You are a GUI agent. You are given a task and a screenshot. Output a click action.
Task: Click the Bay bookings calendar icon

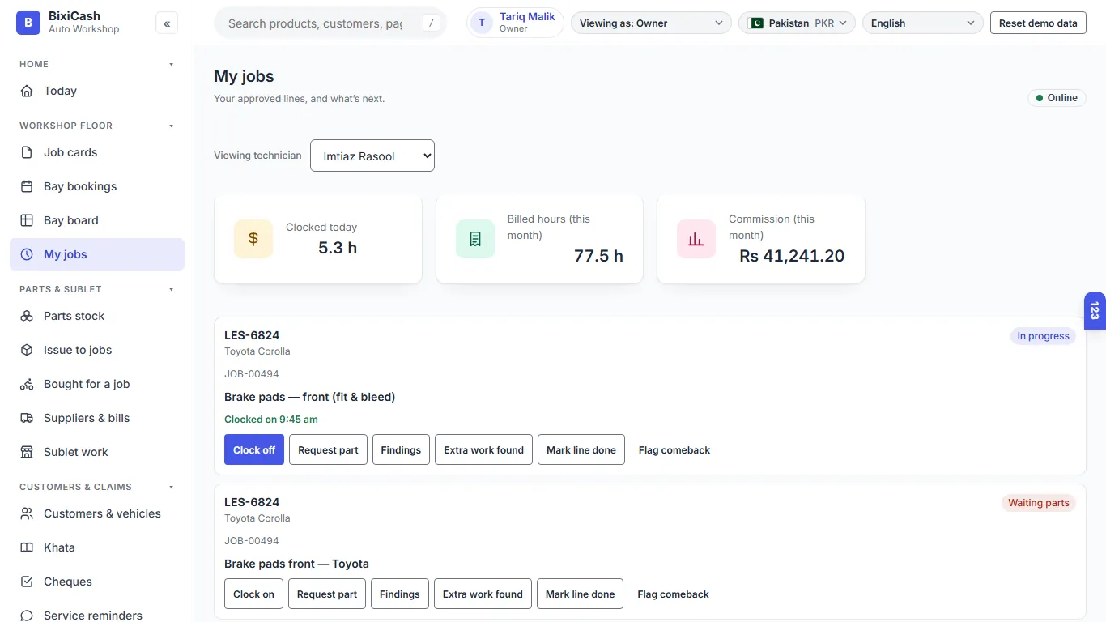27,186
